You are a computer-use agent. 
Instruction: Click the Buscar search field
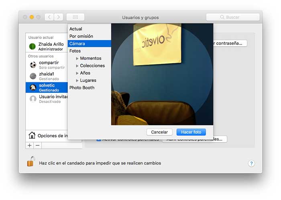coord(233,17)
